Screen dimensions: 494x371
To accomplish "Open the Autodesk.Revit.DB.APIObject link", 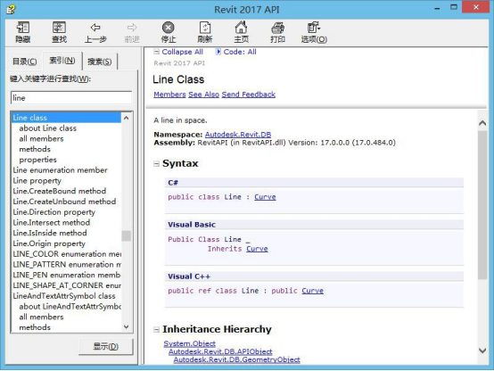I will coord(220,351).
